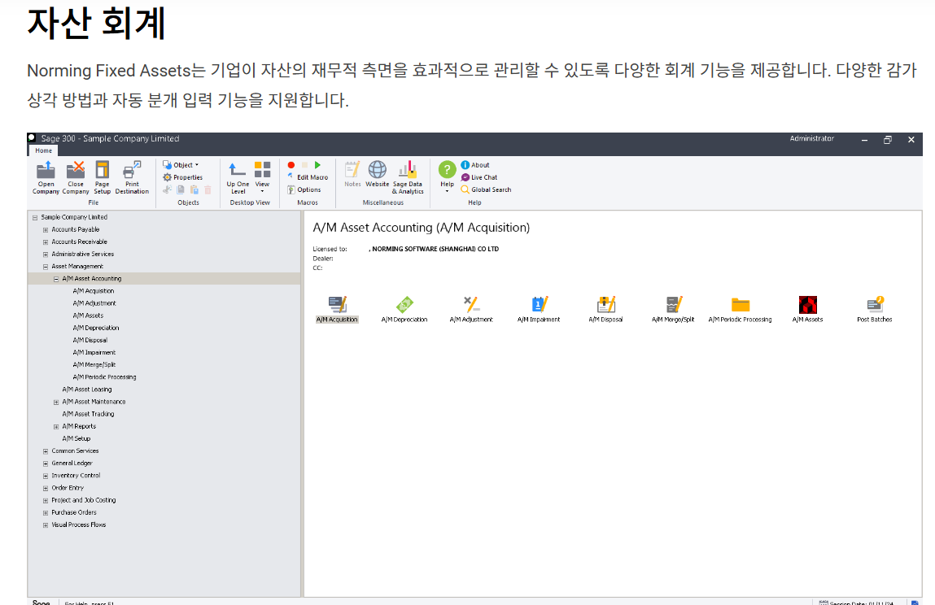This screenshot has width=935, height=605.
Task: Expand the Administrative Services node
Action: coord(46,255)
